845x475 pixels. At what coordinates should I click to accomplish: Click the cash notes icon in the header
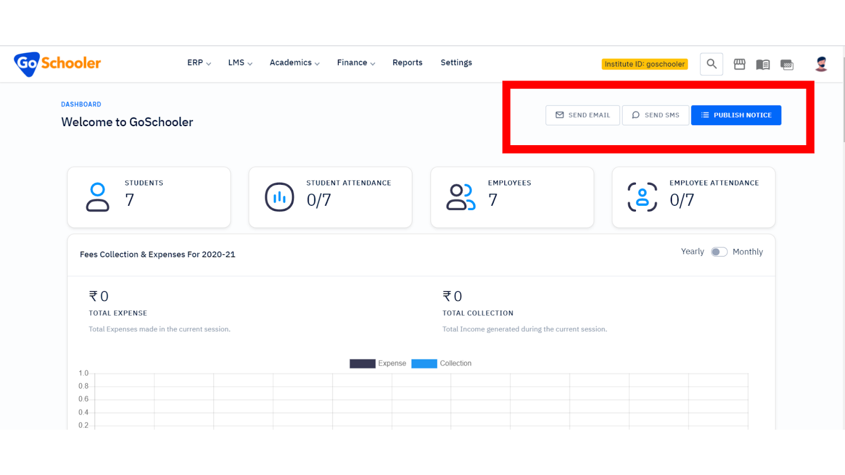pos(787,64)
